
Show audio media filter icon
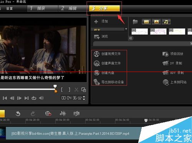coord(166,21)
